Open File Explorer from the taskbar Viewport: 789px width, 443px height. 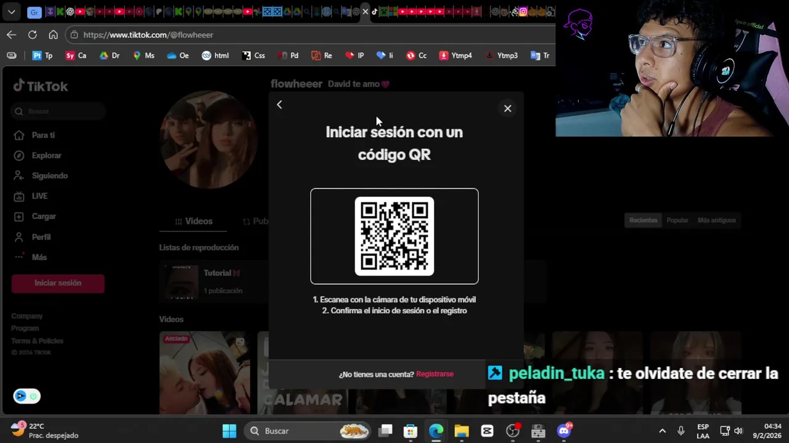tap(462, 431)
